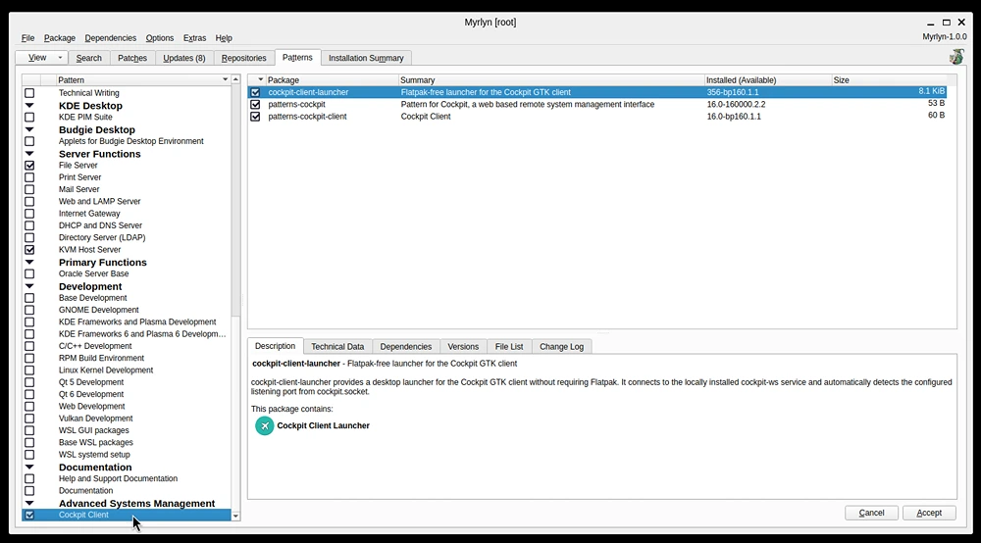Open the File menu
Screen dimensions: 981x543
[28, 38]
